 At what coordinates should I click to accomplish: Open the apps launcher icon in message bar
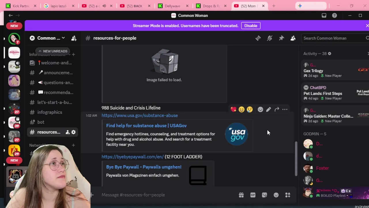click(288, 195)
